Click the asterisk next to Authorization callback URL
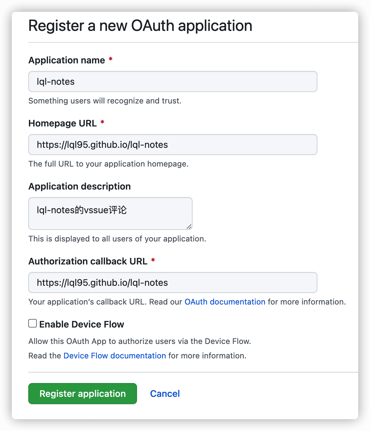Image resolution: width=370 pixels, height=431 pixels. [x=153, y=261]
